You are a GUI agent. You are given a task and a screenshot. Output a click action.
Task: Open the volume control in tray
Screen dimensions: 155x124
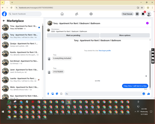138,112
